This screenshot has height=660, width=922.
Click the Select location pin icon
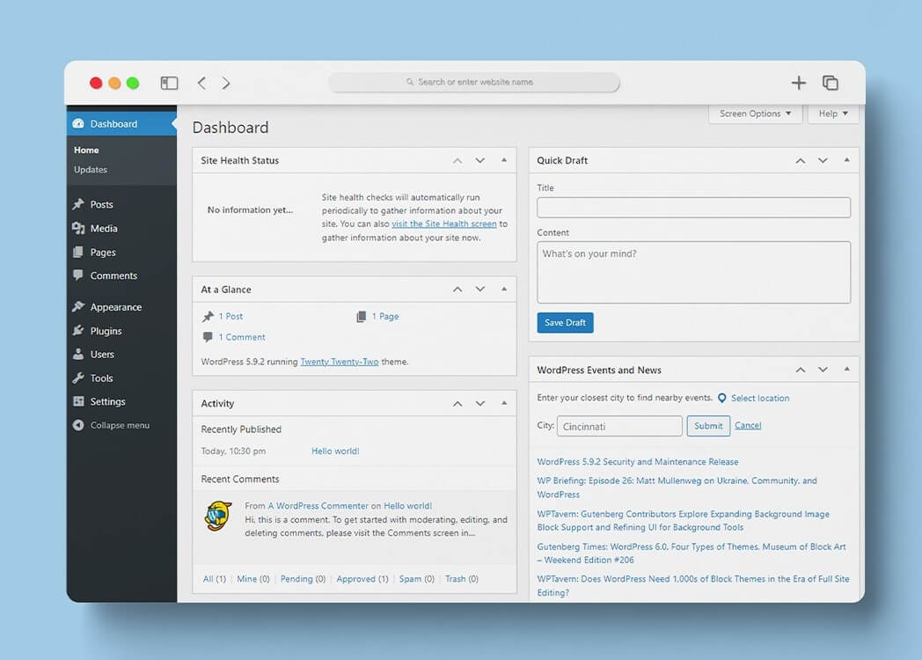tap(722, 398)
